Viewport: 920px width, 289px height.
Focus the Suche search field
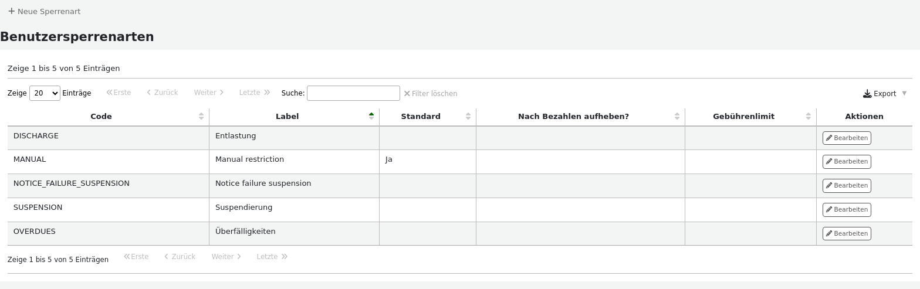point(353,93)
